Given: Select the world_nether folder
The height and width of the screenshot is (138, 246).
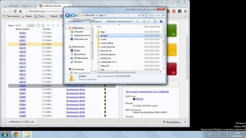Looking at the screenshot, I should click(107, 43).
